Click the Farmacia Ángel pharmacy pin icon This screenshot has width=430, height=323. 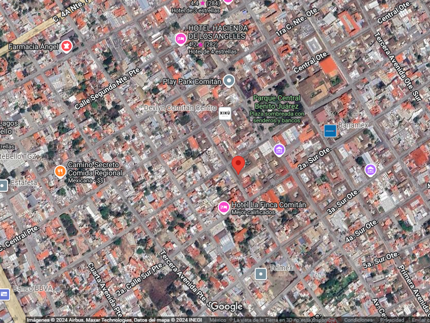click(66, 46)
